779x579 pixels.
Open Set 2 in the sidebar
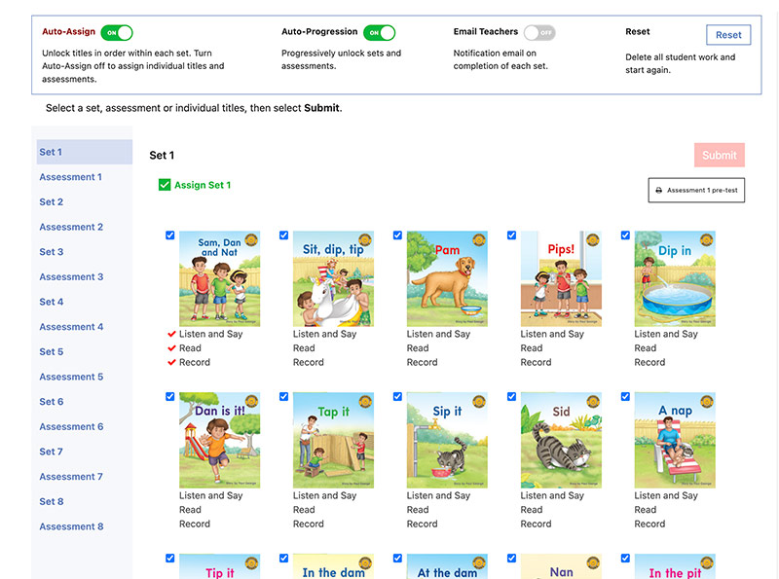(x=51, y=201)
